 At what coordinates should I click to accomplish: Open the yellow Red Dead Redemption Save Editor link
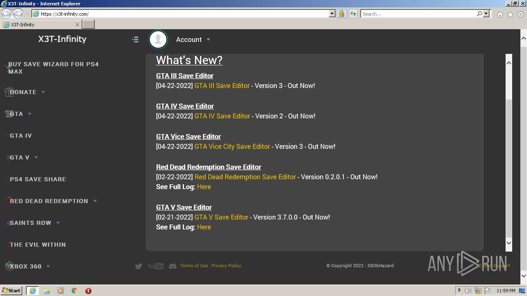245,177
